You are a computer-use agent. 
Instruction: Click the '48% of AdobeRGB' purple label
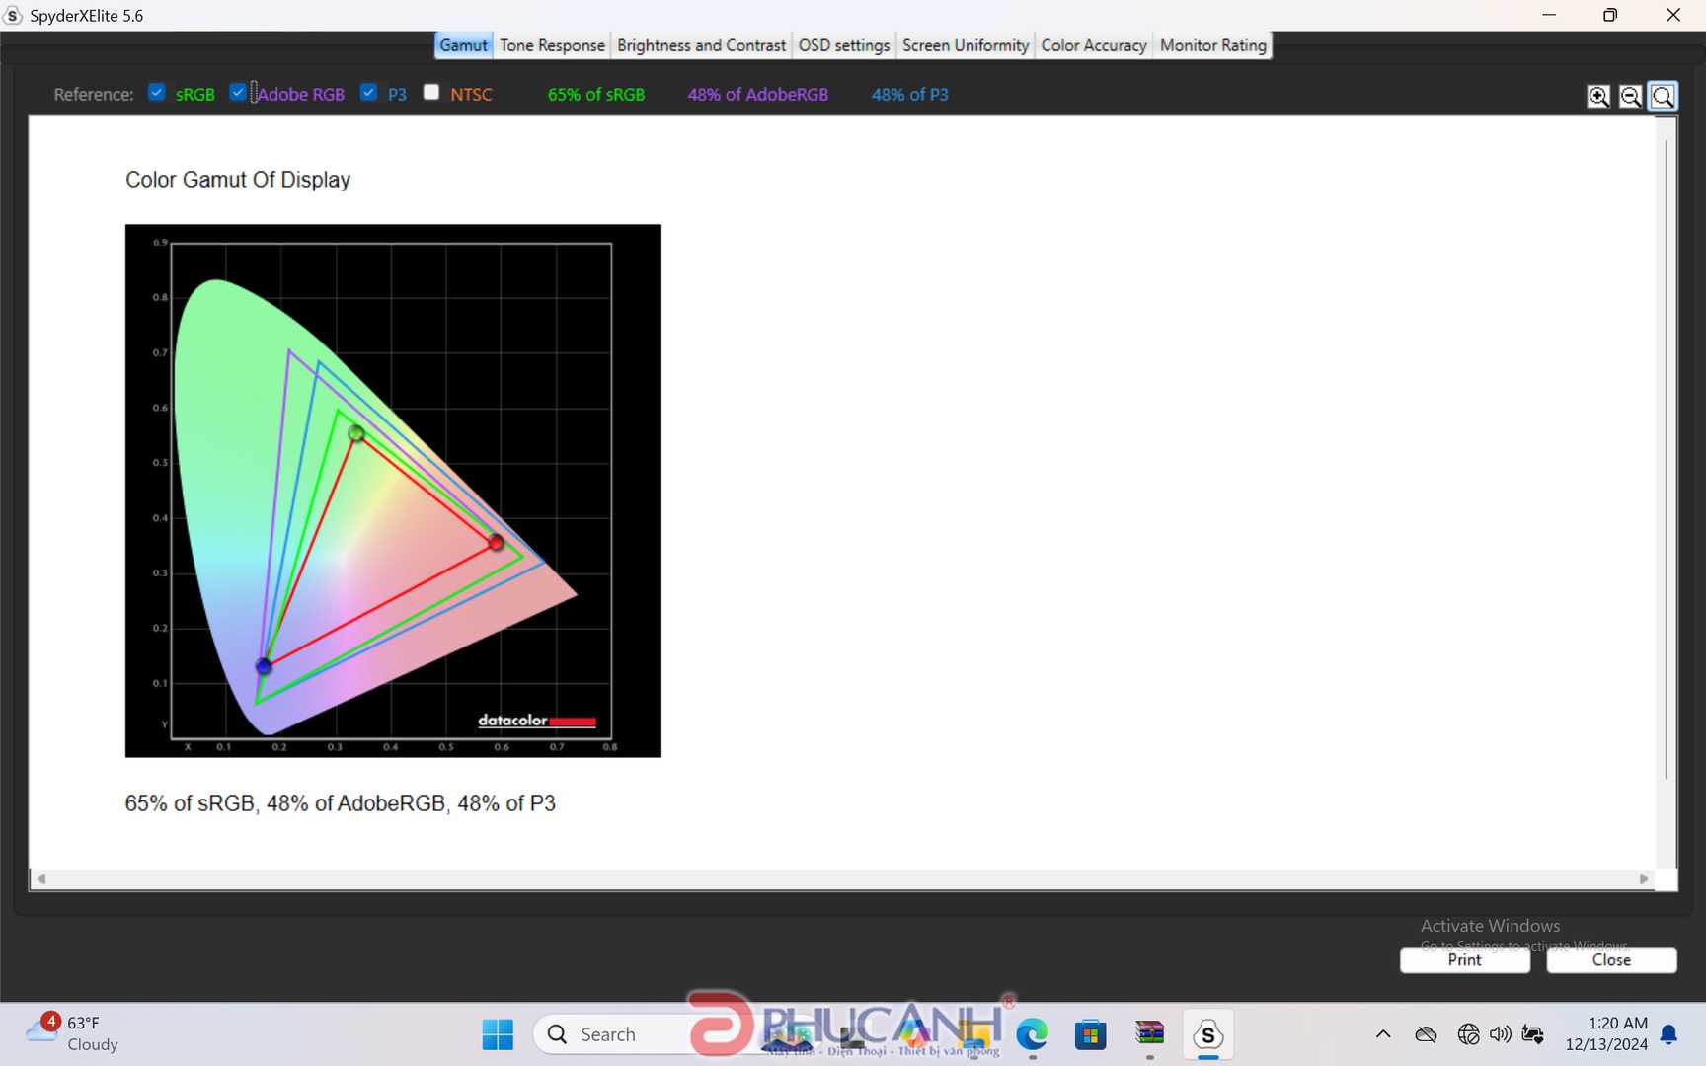coord(758,95)
